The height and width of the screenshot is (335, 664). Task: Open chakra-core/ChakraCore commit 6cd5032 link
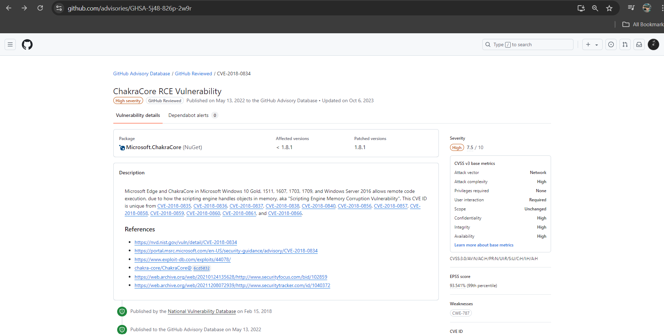tap(172, 268)
